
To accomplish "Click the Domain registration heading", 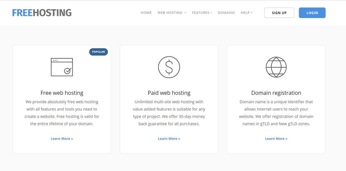I will pos(276,92).
